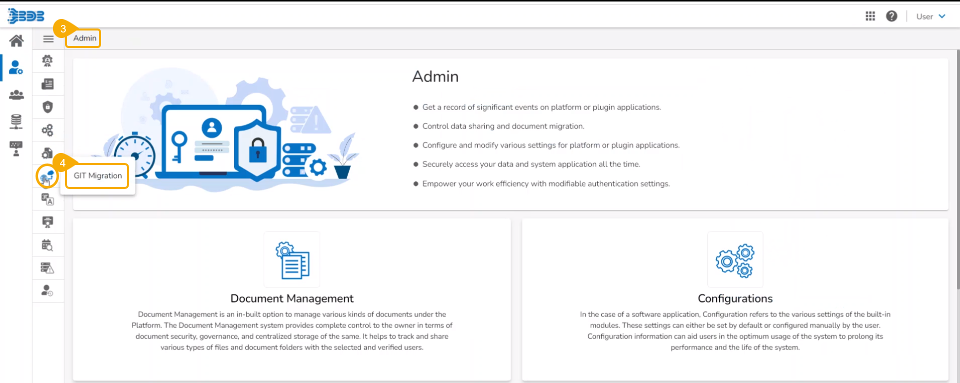
Task: Click the Document Management card icon
Action: [x=292, y=259]
